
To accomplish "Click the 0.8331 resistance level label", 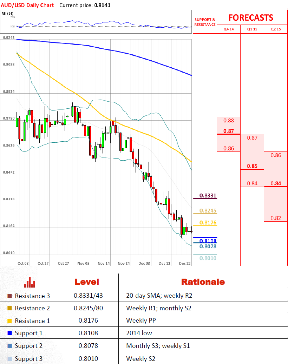I will (208, 195).
